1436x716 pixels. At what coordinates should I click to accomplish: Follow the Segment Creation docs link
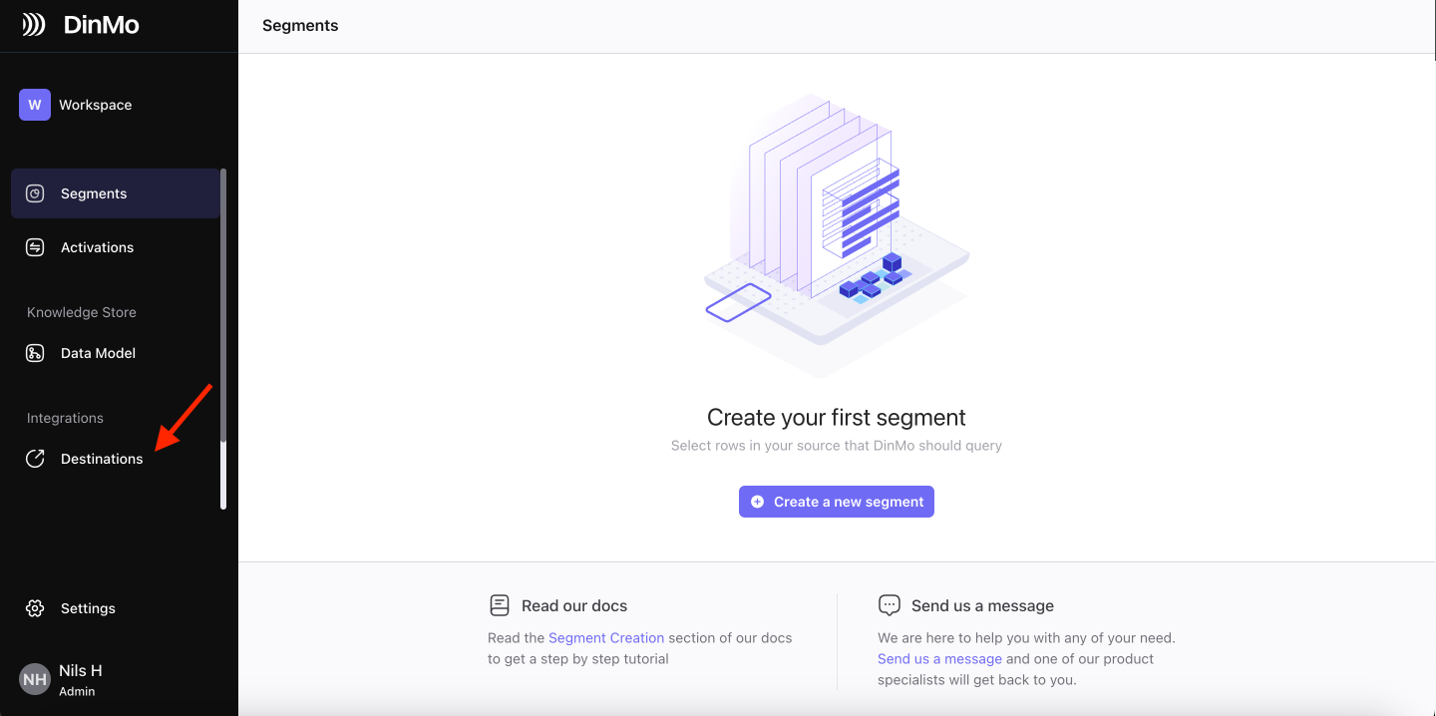point(606,638)
